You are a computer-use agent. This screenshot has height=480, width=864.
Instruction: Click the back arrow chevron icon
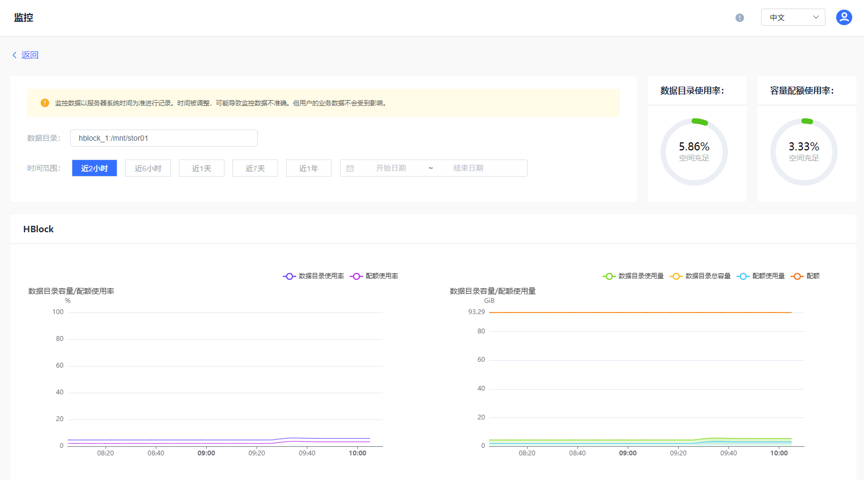pyautogui.click(x=14, y=55)
